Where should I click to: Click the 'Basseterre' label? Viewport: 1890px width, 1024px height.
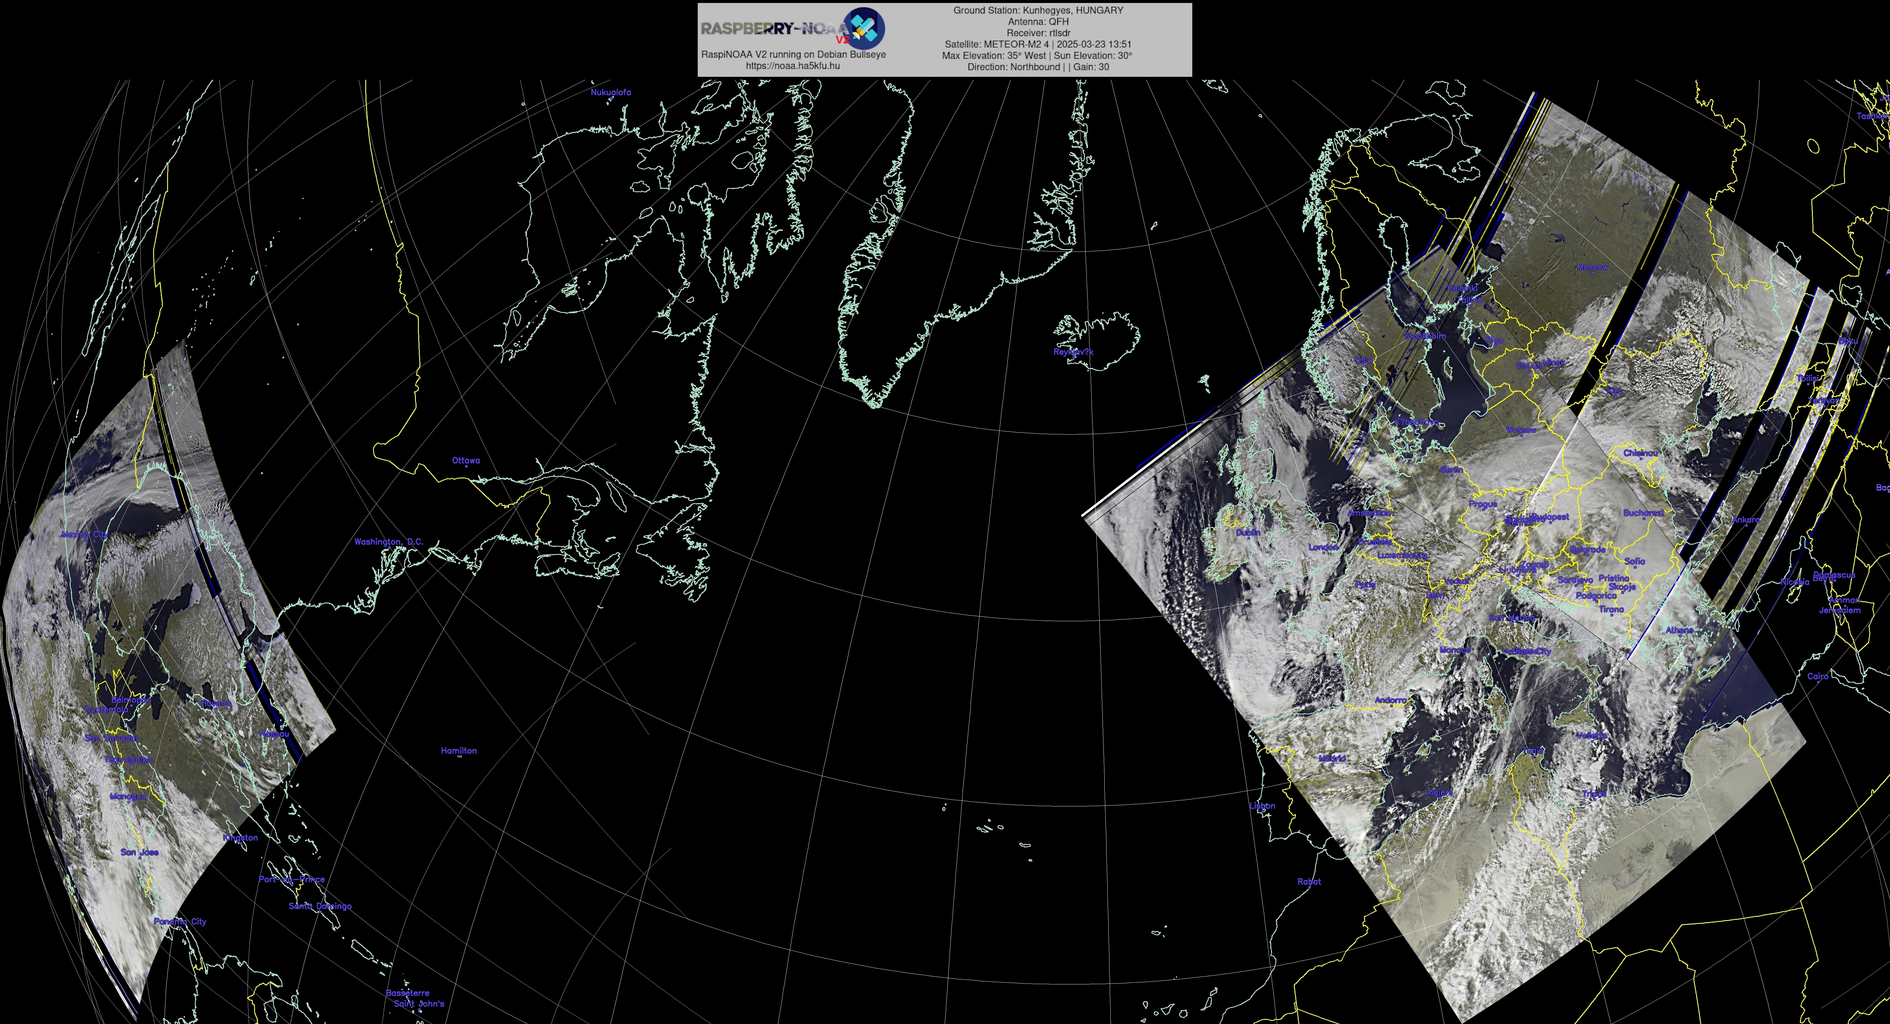pyautogui.click(x=407, y=993)
